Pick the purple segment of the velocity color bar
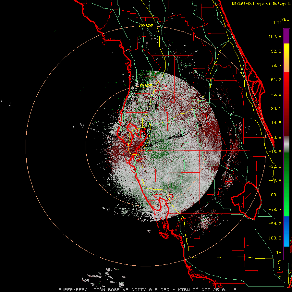The height and width of the screenshot is (292, 292). point(286,36)
